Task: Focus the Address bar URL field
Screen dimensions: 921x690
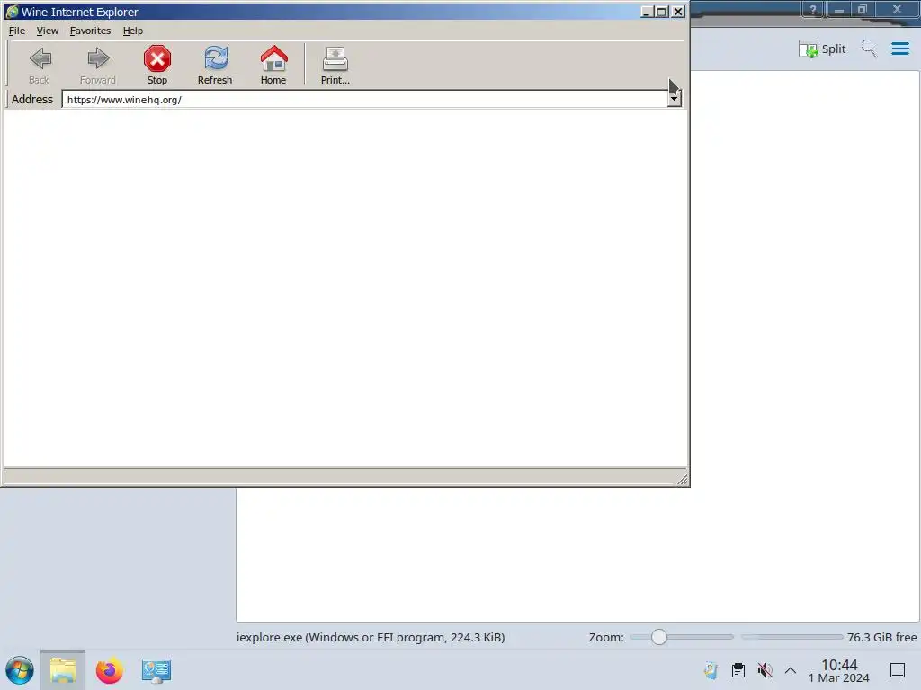Action: click(x=364, y=100)
